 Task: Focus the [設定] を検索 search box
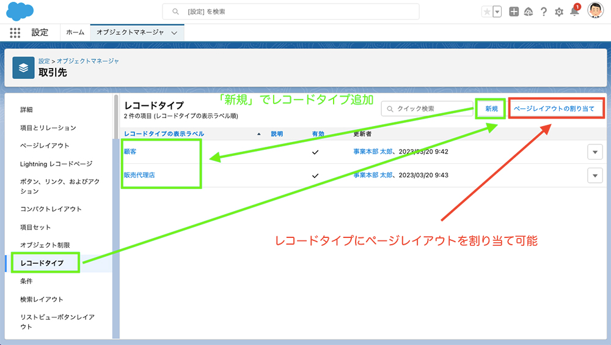point(291,12)
